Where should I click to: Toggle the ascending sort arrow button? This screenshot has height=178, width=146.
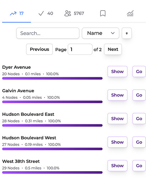[127, 33]
